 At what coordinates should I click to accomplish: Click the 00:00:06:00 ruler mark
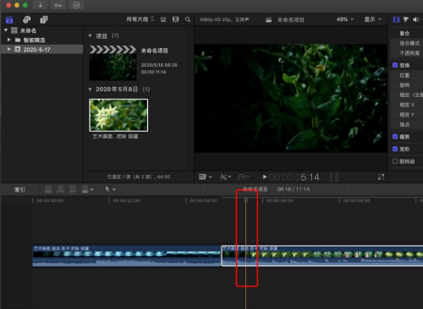pos(280,201)
